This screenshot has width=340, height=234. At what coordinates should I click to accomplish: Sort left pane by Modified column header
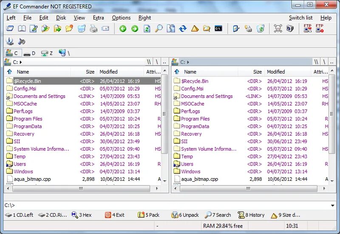(x=120, y=71)
